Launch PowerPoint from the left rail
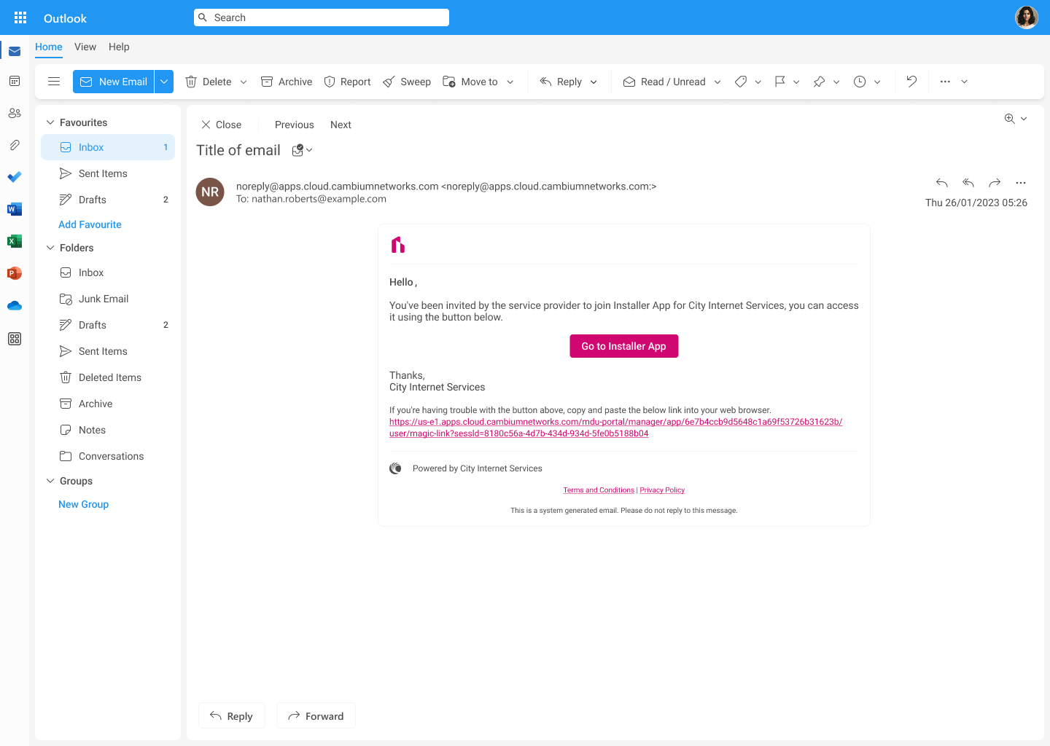Screen dimensions: 1050x746 pyautogui.click(x=15, y=273)
